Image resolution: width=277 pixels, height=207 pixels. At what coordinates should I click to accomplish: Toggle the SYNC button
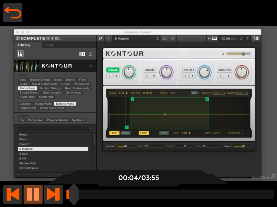click(x=164, y=133)
